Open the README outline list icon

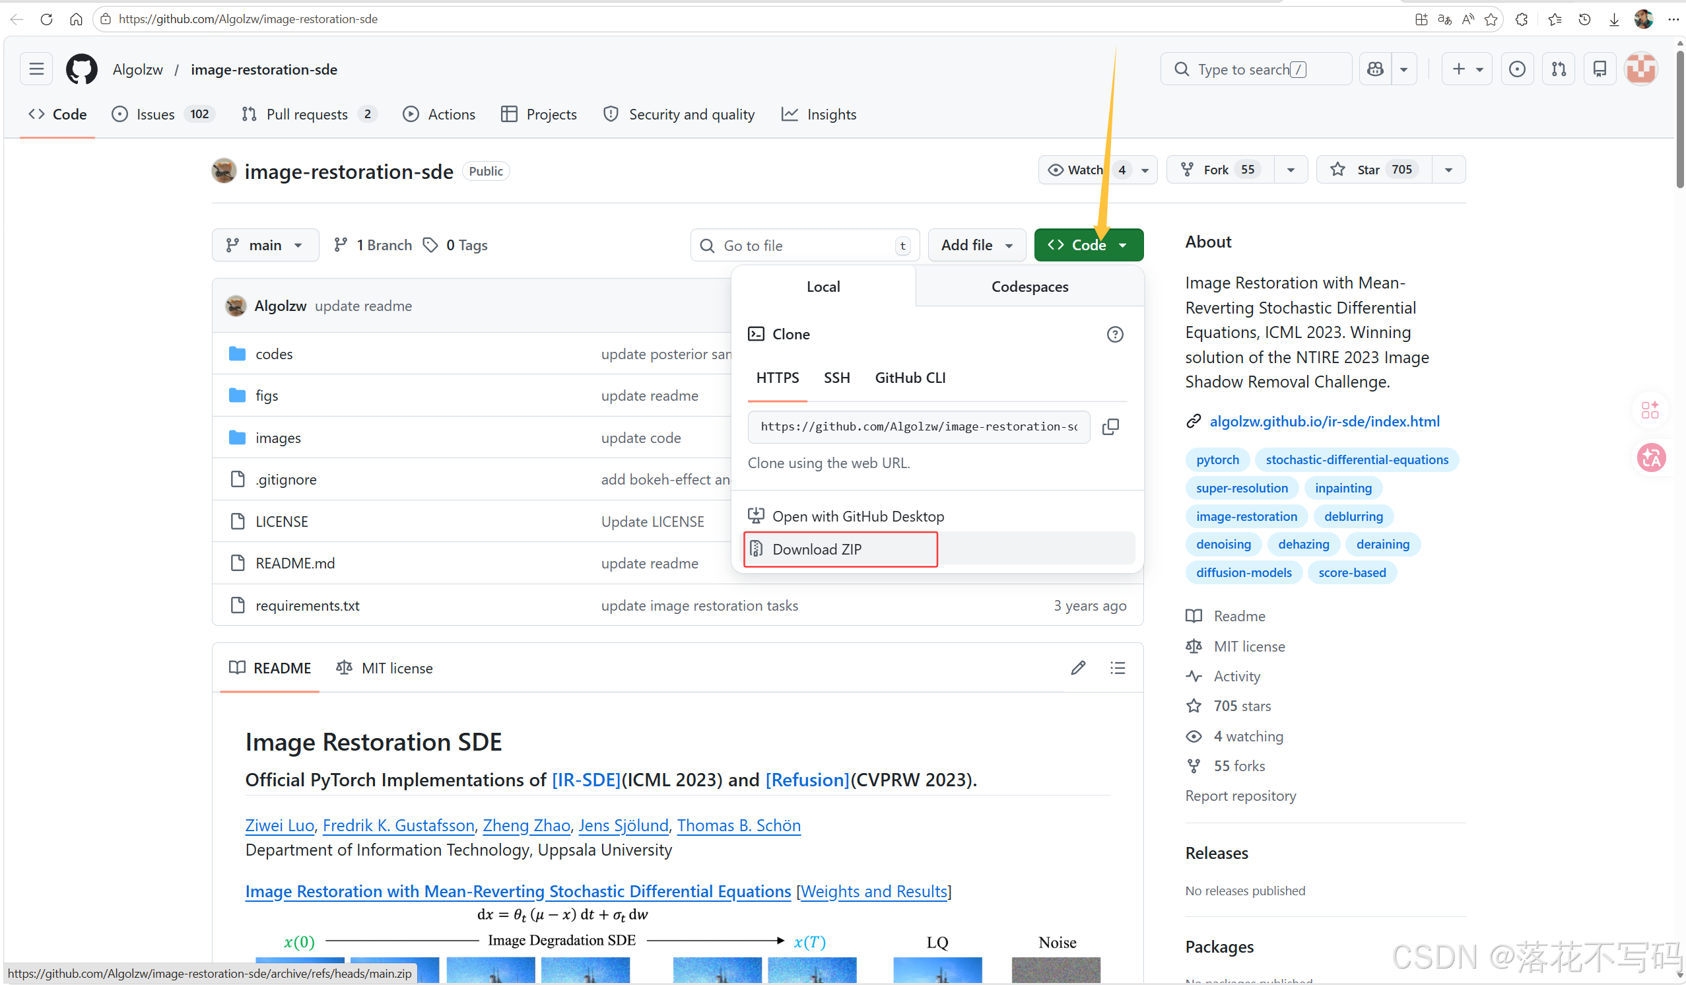coord(1118,669)
